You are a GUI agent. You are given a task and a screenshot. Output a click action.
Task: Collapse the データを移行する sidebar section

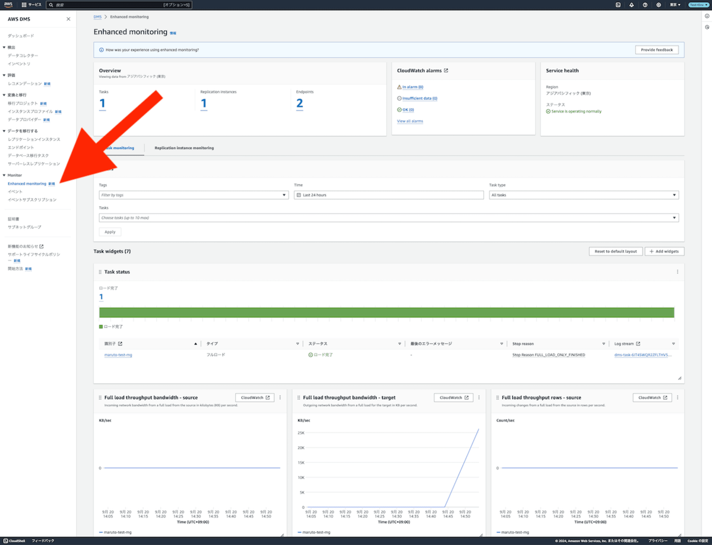click(x=4, y=131)
